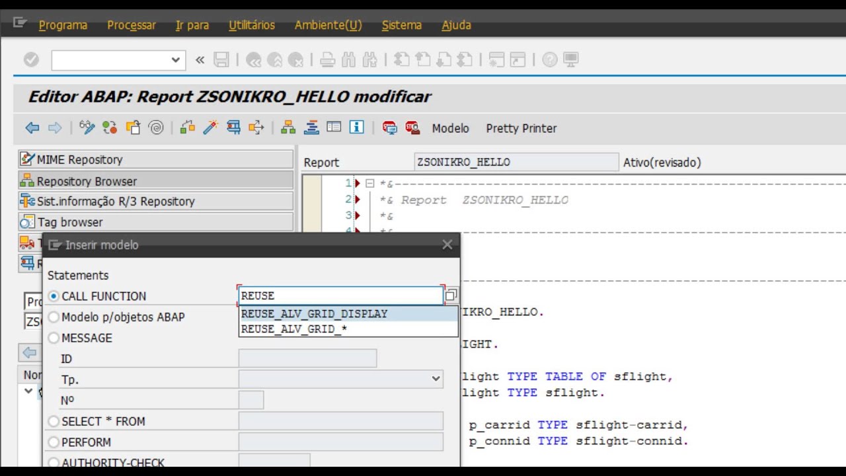
Task: Open the Sistema menu
Action: point(402,25)
